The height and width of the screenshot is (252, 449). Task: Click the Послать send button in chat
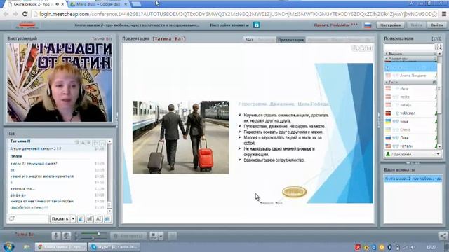60,219
